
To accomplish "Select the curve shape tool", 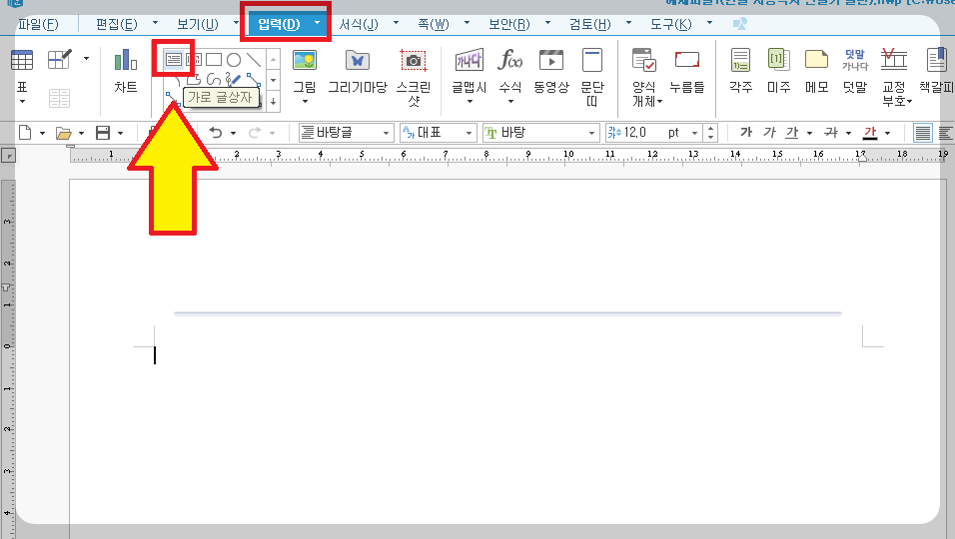I will pyautogui.click(x=214, y=79).
